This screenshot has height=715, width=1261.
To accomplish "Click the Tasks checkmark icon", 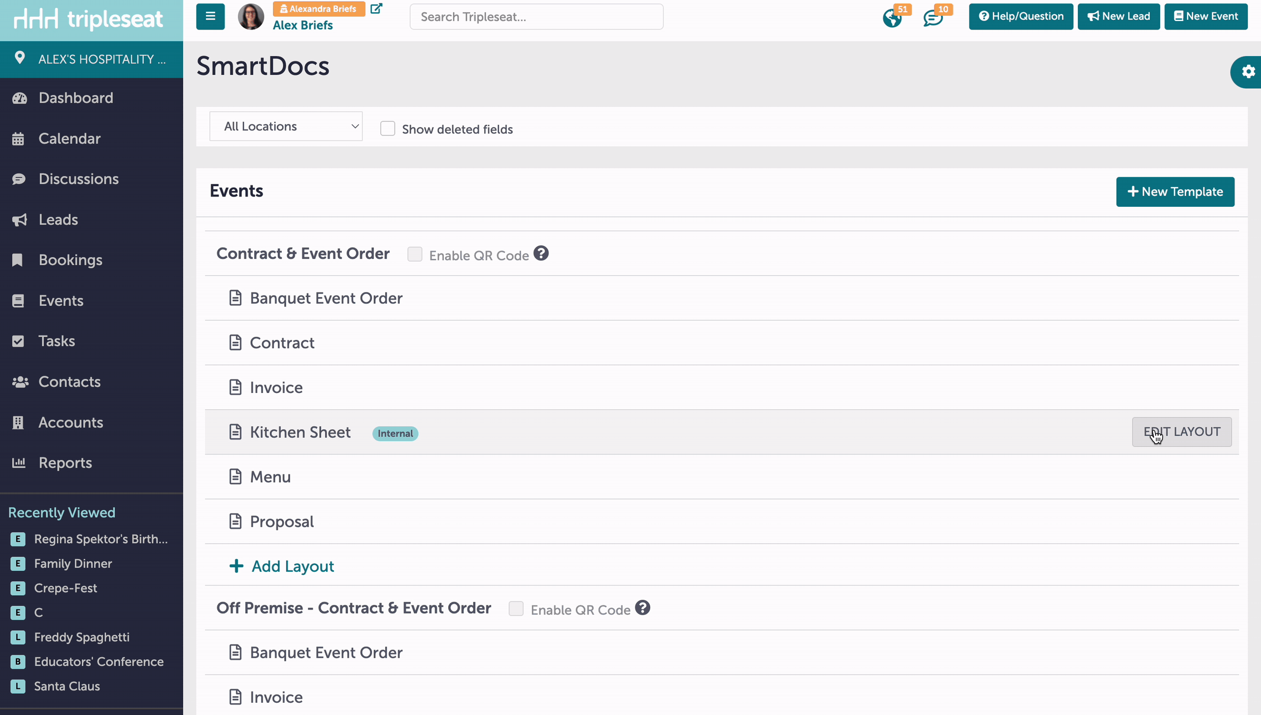I will tap(18, 341).
